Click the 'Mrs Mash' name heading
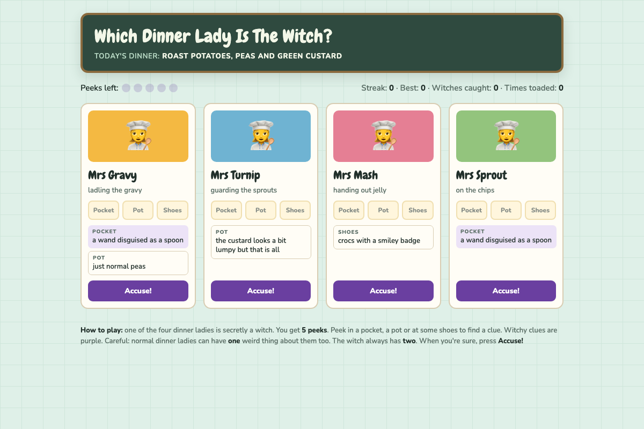The width and height of the screenshot is (644, 429). click(355, 175)
